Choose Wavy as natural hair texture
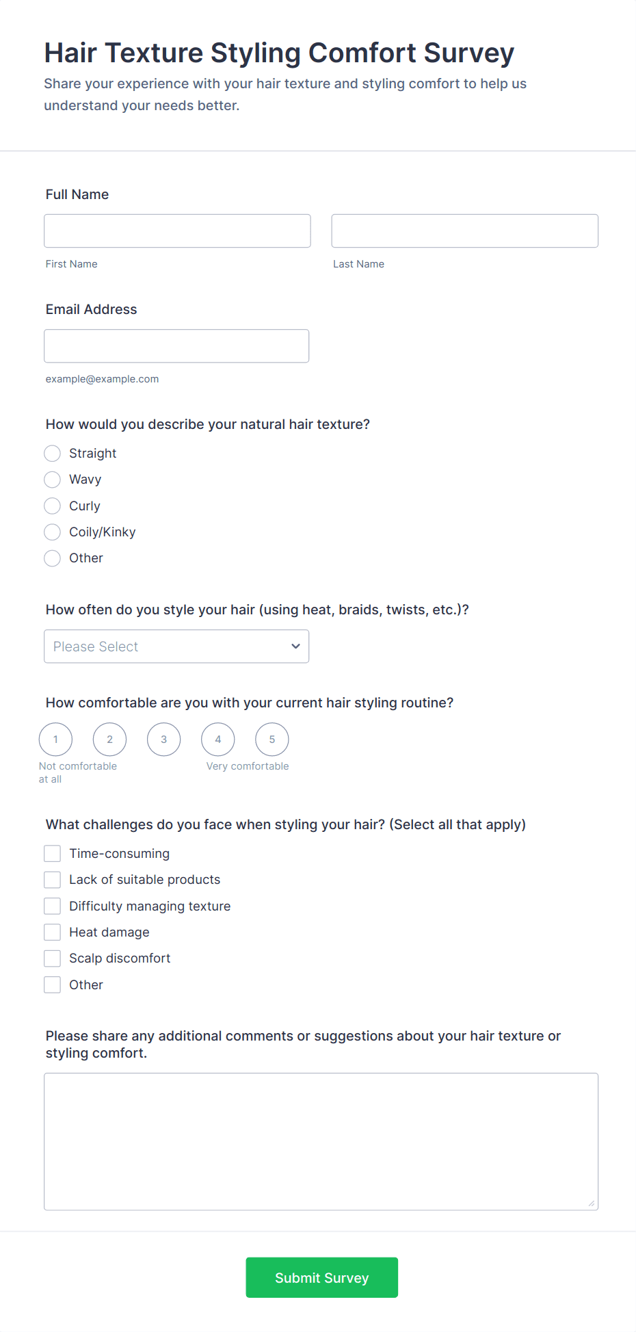This screenshot has width=636, height=1332. 53,480
